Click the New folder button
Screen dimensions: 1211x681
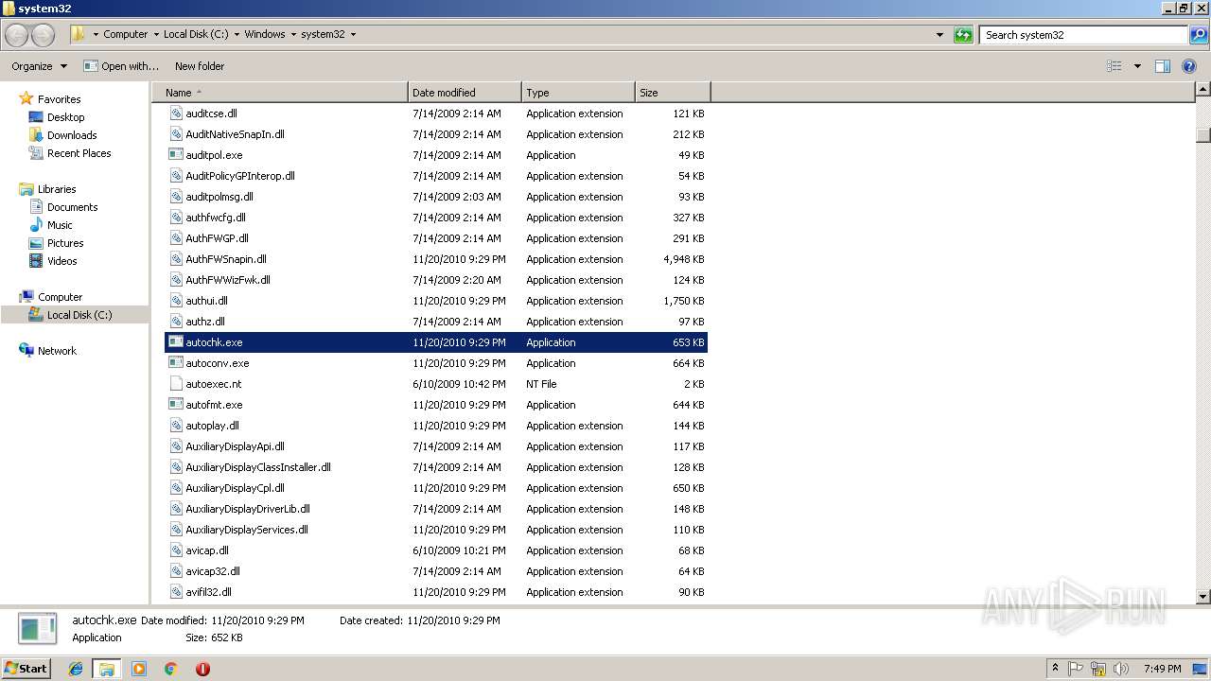click(200, 66)
